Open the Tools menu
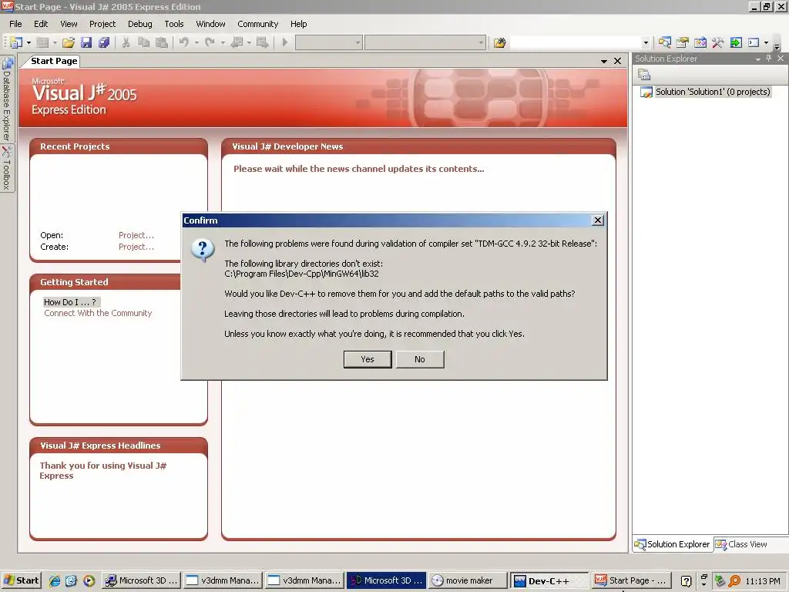Screen dimensions: 789x592 174,24
